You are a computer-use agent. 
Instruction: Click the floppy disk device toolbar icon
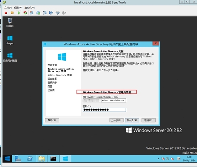pyautogui.click(x=51, y=13)
